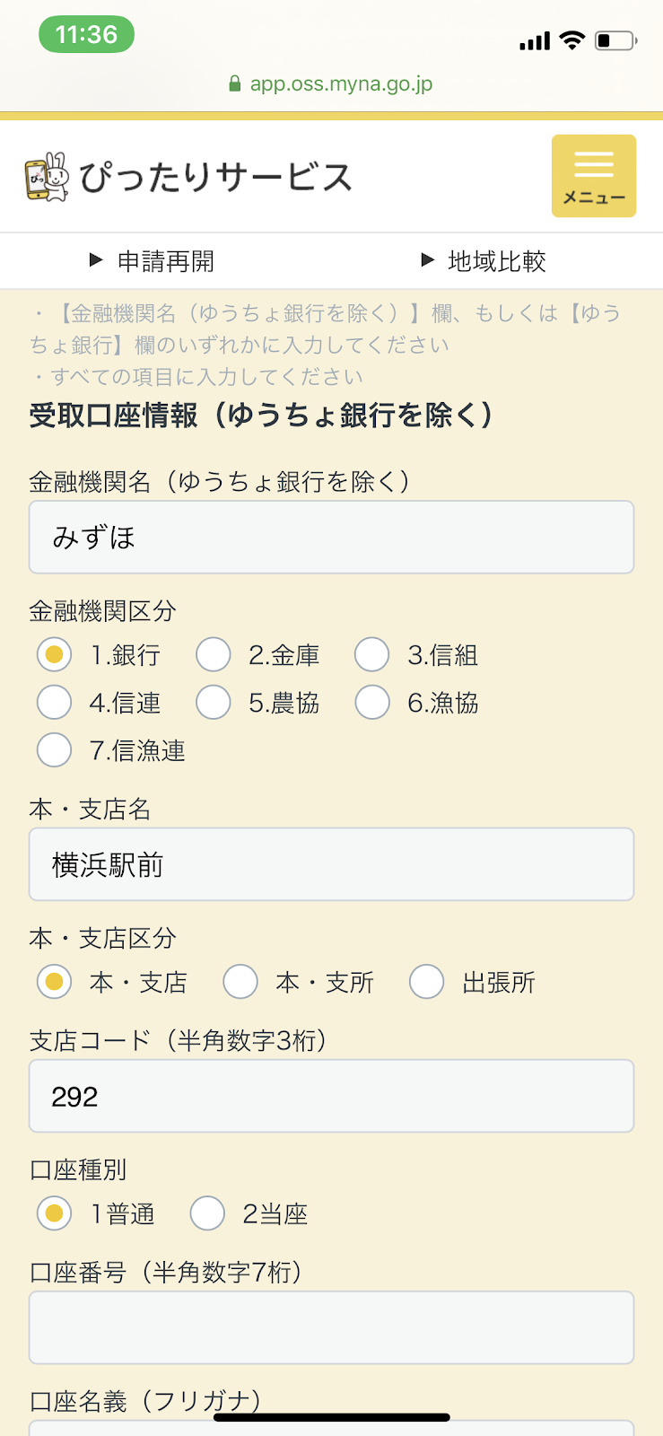Viewport: 663px width, 1436px height.
Task: Click the empty 口座番号 input field
Action: point(331,1328)
